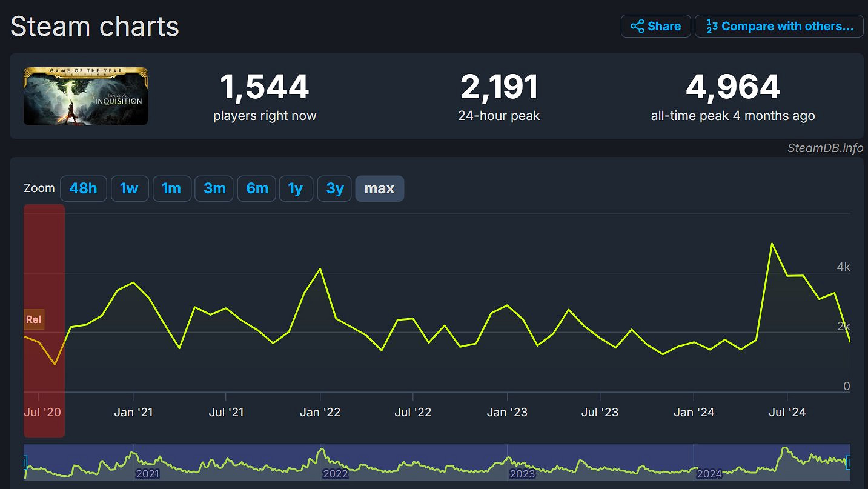
Task: Click the right navigator range handle
Action: (848, 463)
